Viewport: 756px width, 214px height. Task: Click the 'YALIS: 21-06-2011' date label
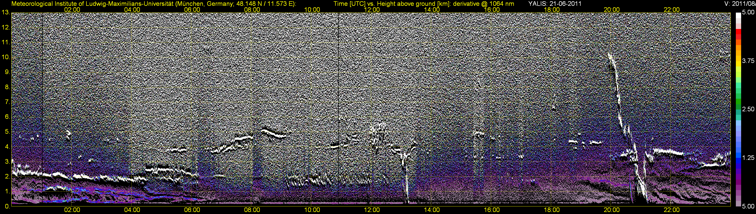[555, 4]
